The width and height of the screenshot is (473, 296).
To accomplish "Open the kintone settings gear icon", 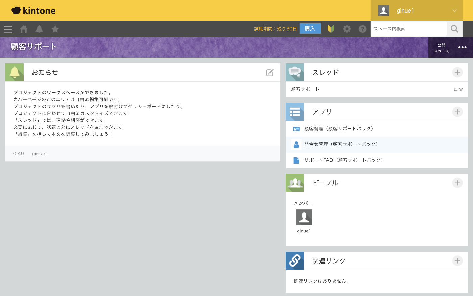I will point(347,29).
